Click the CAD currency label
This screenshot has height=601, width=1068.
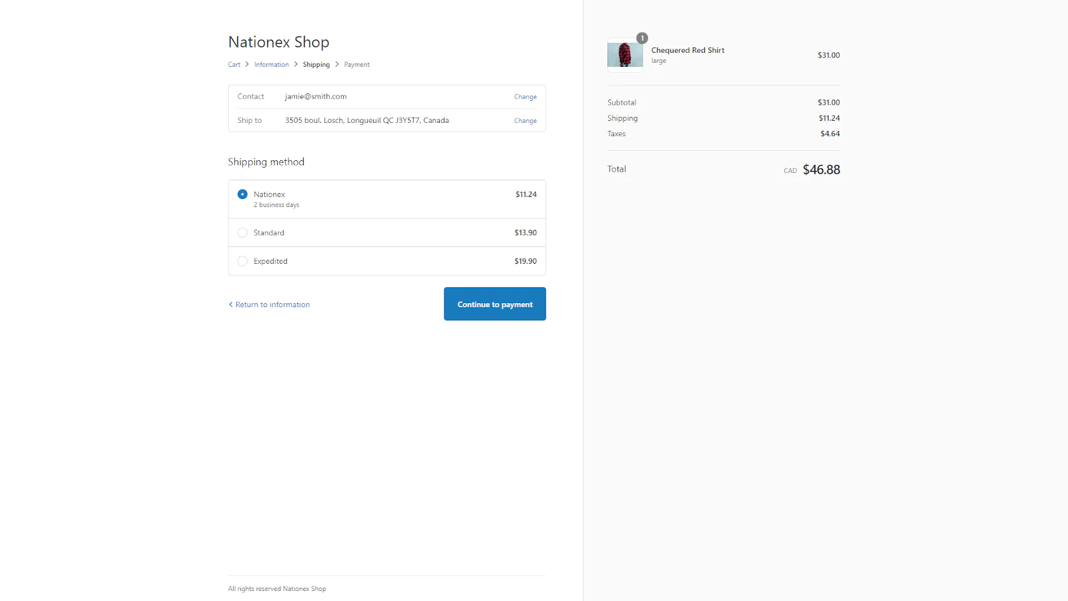(790, 171)
